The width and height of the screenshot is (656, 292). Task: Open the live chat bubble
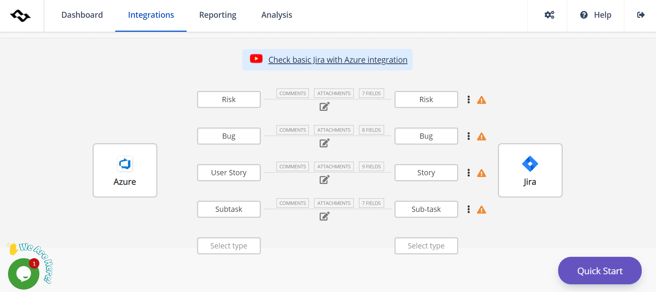pos(24,274)
